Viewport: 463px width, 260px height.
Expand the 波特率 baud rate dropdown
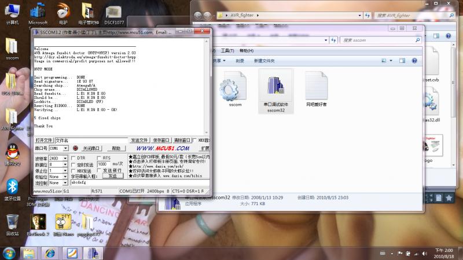(65, 158)
